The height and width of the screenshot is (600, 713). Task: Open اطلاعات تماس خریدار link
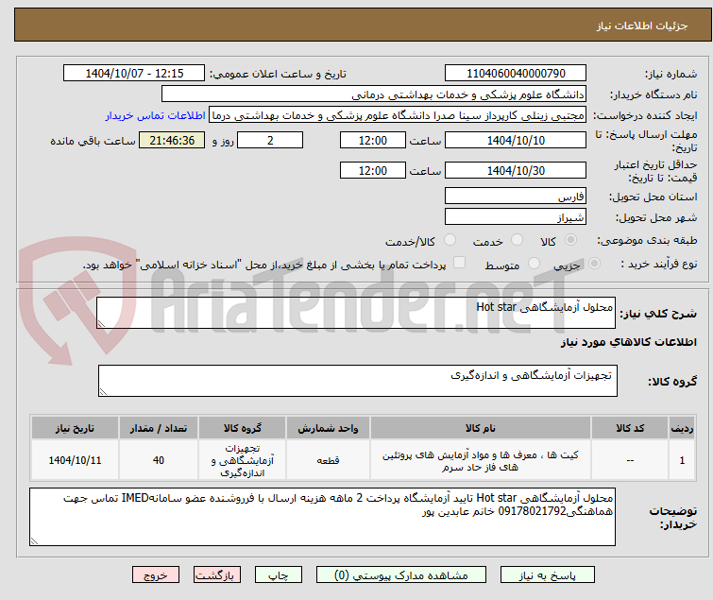pos(156,115)
